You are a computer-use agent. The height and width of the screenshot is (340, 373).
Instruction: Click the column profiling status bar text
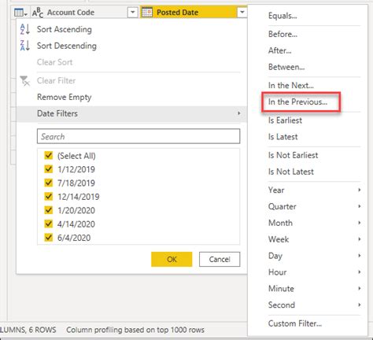[135, 330]
